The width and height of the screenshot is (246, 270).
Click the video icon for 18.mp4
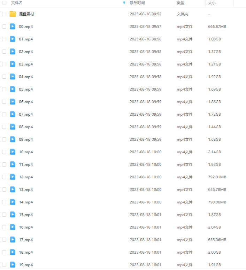(13, 252)
